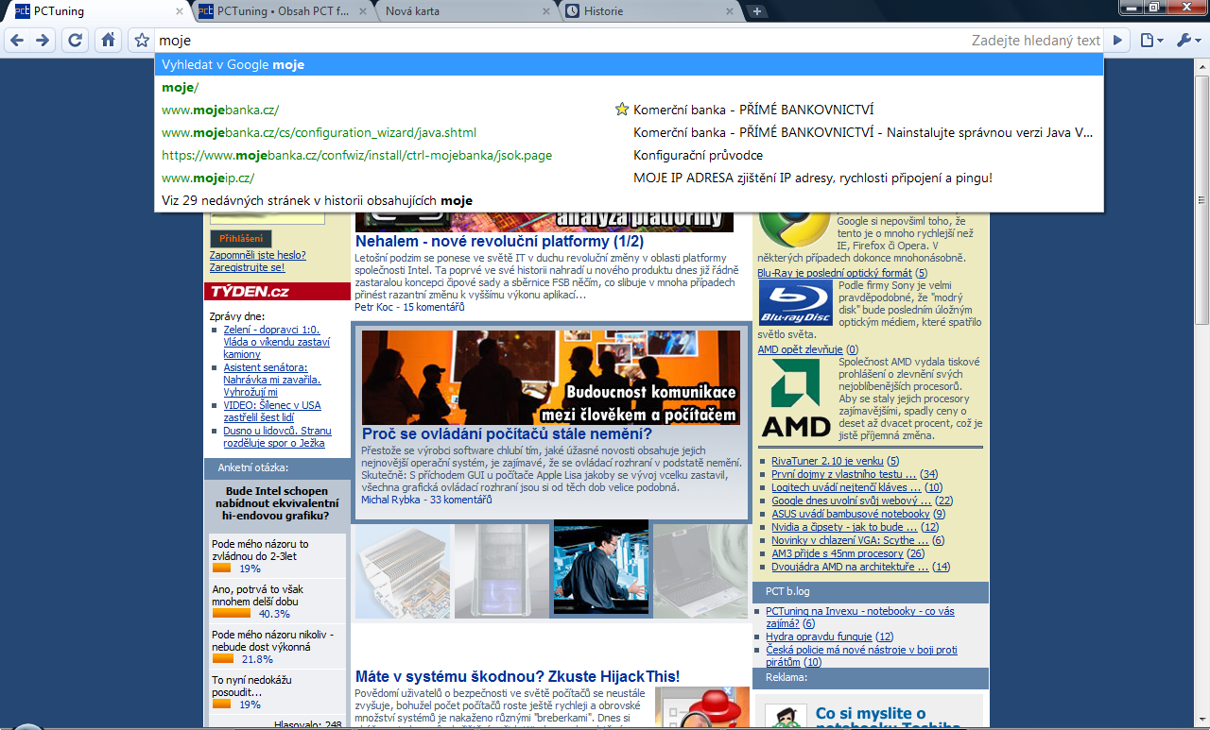Open 'Viz 29 nedávných stránek v historii' entry

[629, 201]
